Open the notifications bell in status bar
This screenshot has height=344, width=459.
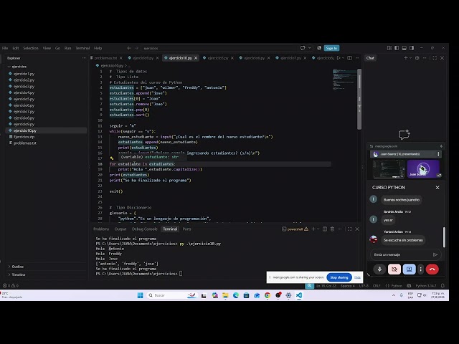443,285
